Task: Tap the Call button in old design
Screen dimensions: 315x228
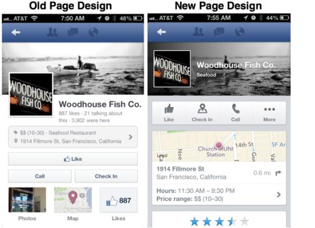Action: point(40,176)
